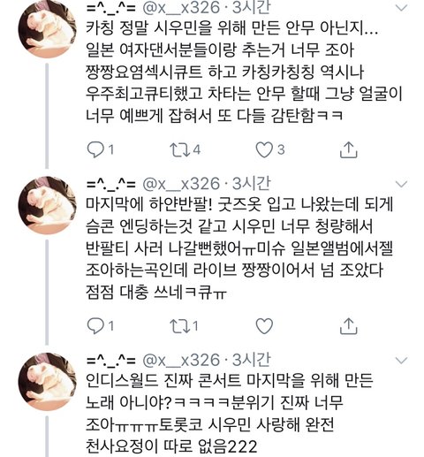
Task: Open @x__x326 handle on second tweet
Action: [x=181, y=184]
